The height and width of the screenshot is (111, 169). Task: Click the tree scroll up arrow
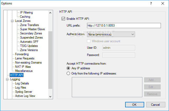tap(50, 13)
